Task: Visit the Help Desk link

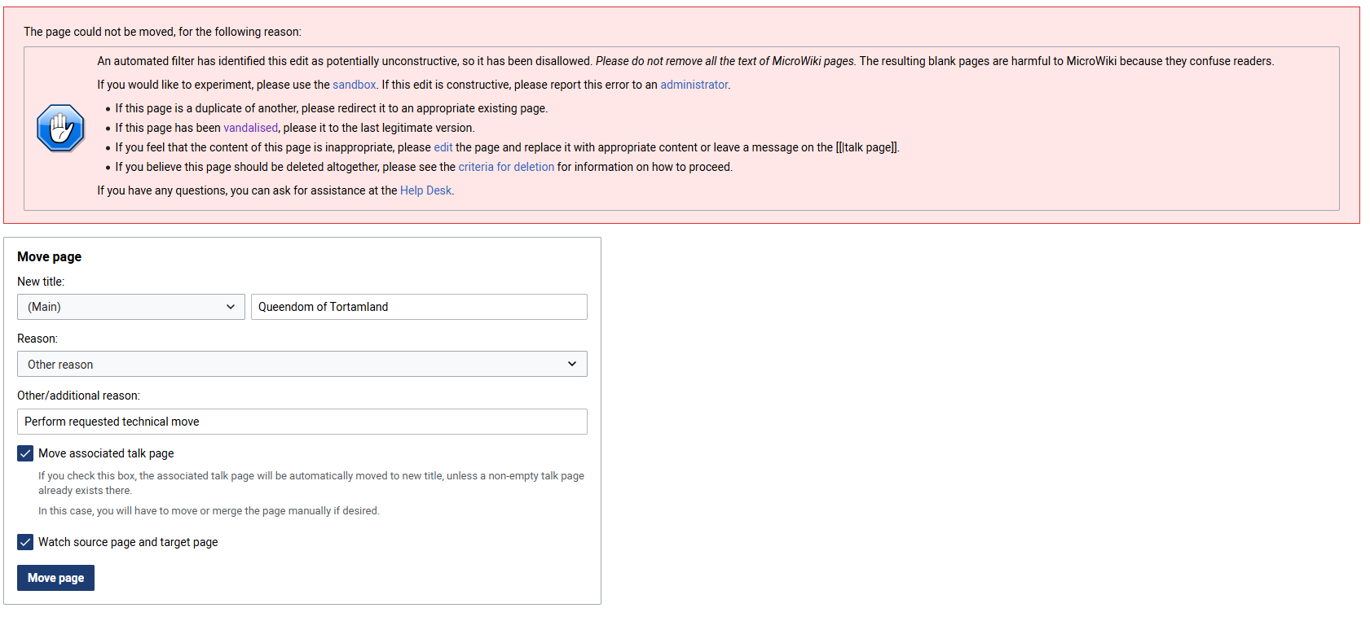Action: [425, 190]
